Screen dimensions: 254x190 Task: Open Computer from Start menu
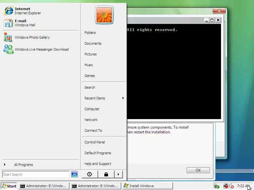coord(92,109)
